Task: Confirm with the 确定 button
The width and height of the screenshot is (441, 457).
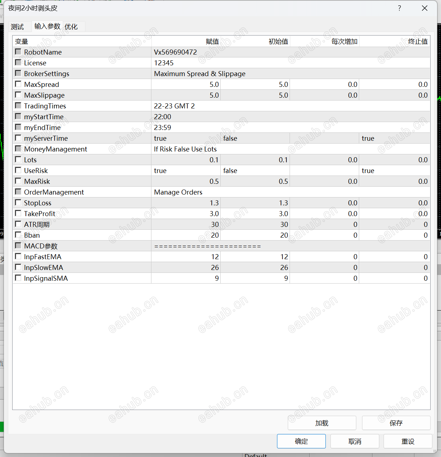Action: click(301, 441)
